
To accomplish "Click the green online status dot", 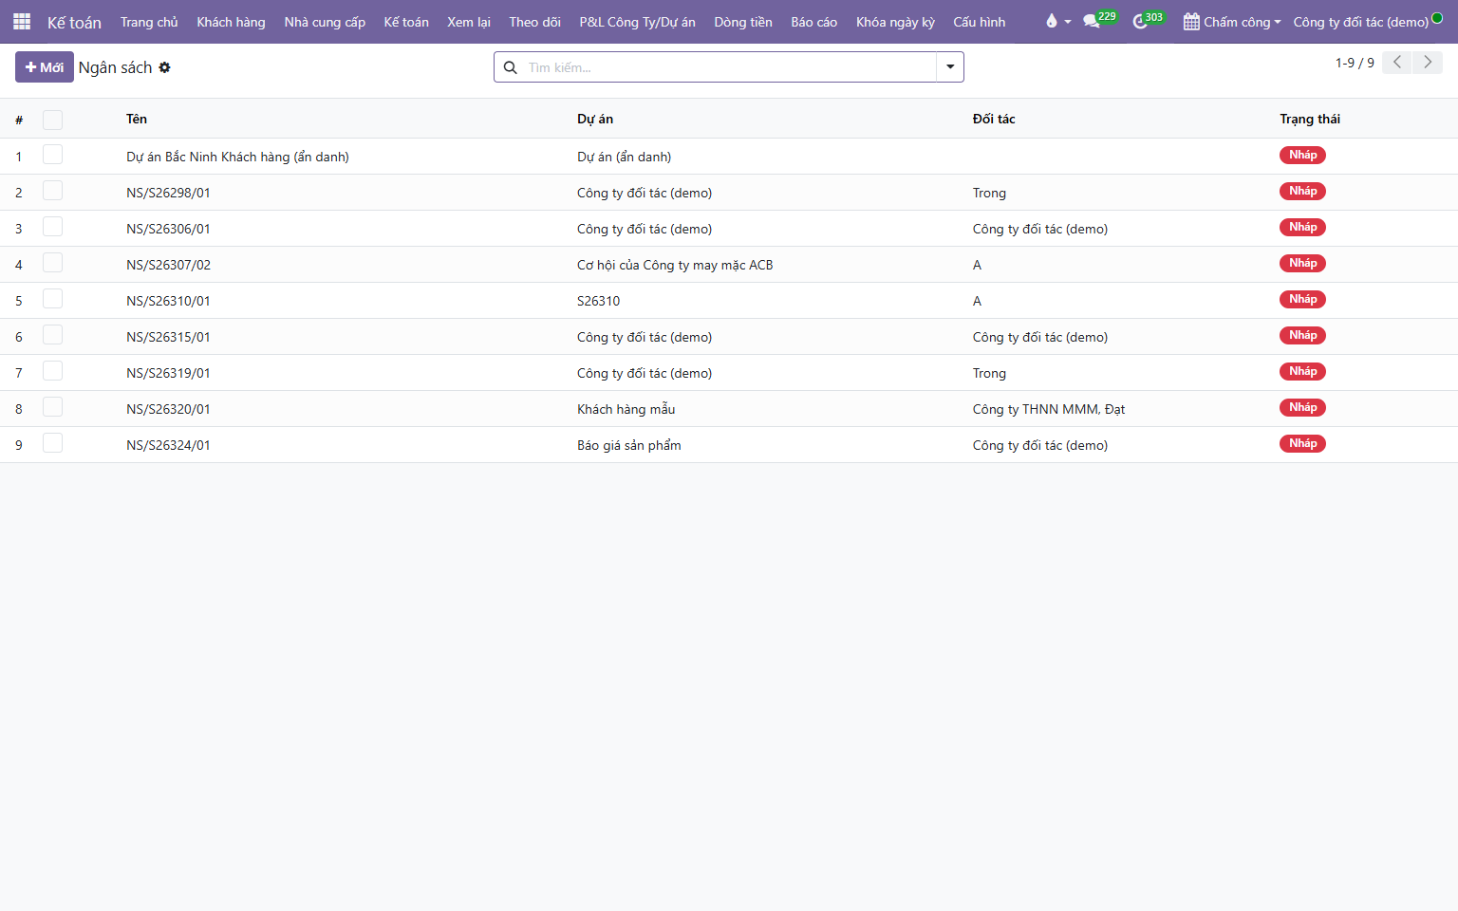I will [x=1437, y=17].
